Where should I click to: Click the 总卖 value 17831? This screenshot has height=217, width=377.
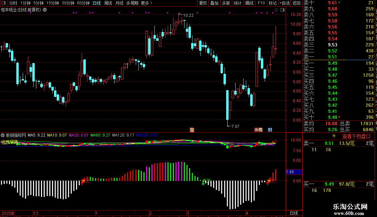tap(367, 124)
